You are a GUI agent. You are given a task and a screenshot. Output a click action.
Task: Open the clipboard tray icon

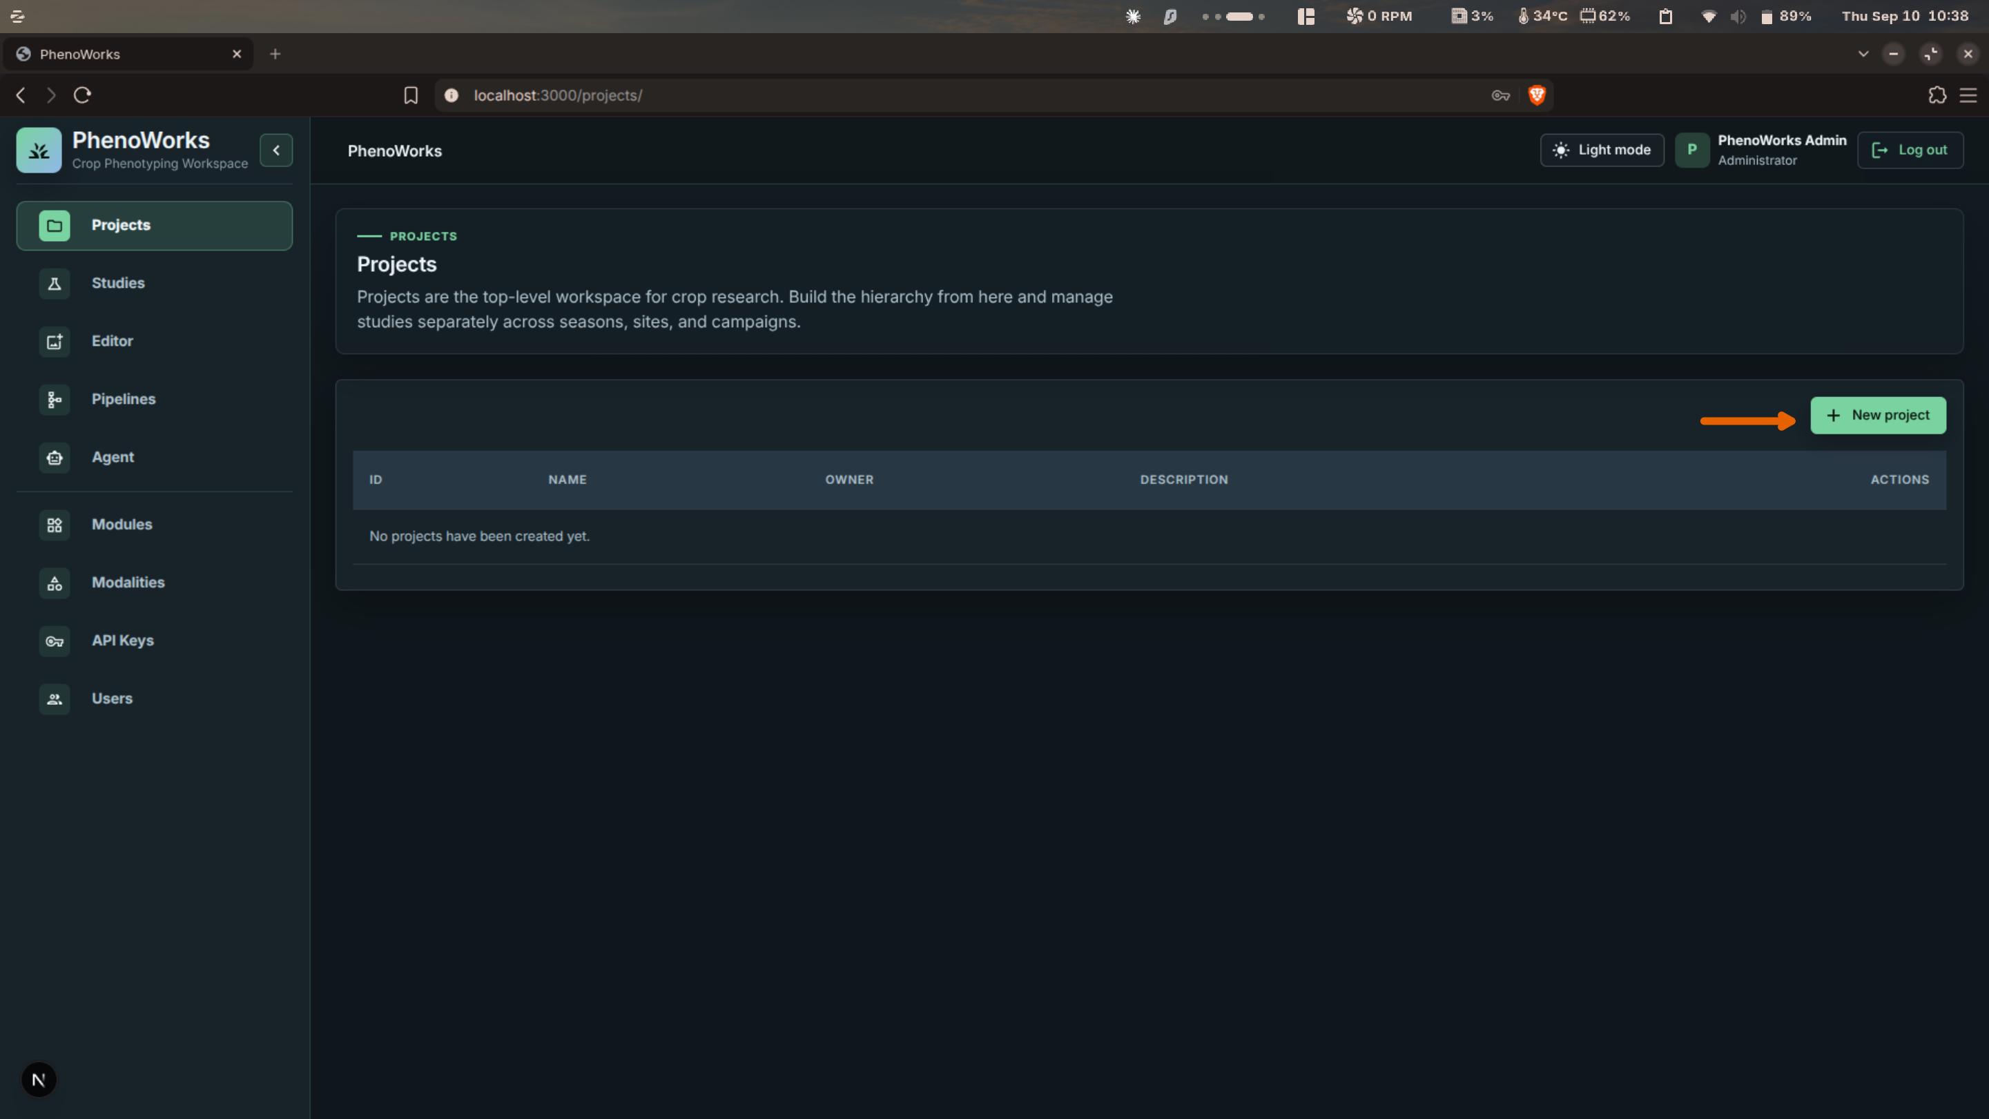tap(1665, 16)
